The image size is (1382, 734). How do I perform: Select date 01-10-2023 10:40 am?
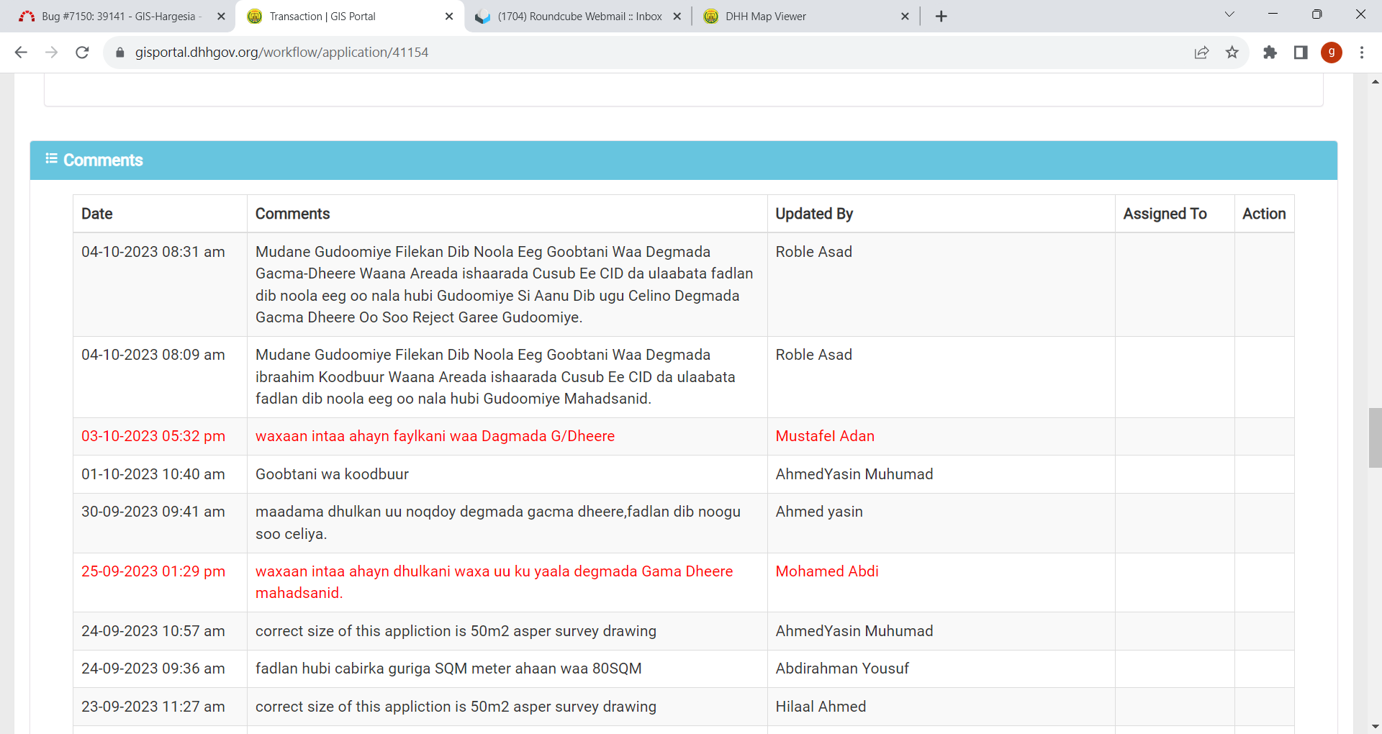click(x=153, y=474)
